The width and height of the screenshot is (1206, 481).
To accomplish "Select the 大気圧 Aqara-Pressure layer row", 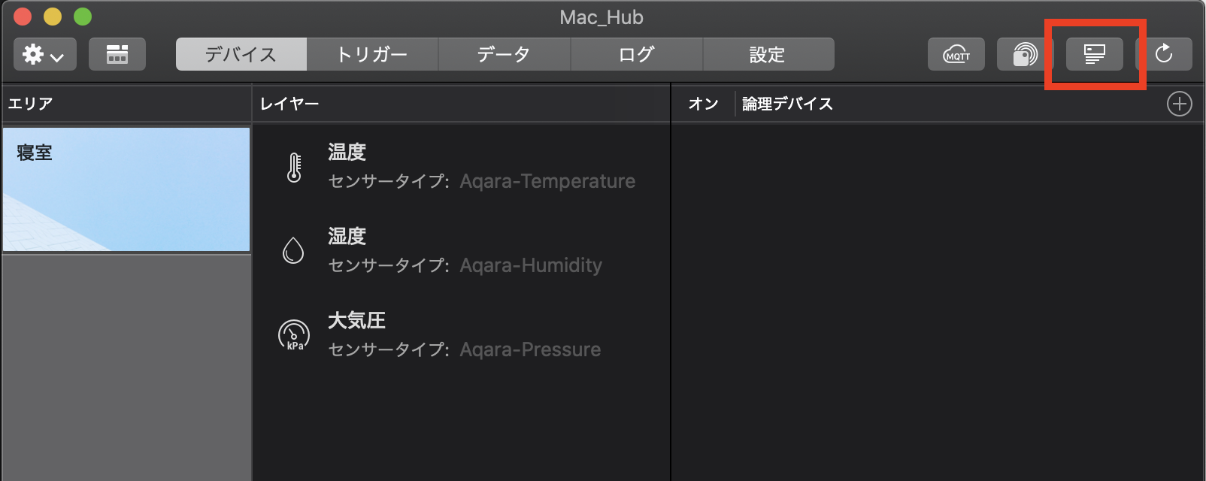I will [x=461, y=335].
